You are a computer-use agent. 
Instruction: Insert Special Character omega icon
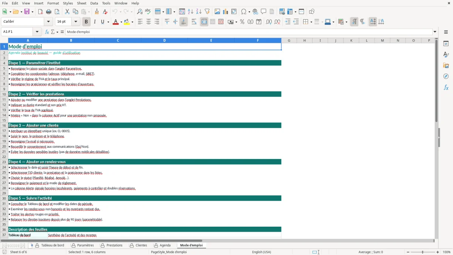pyautogui.click(x=243, y=12)
